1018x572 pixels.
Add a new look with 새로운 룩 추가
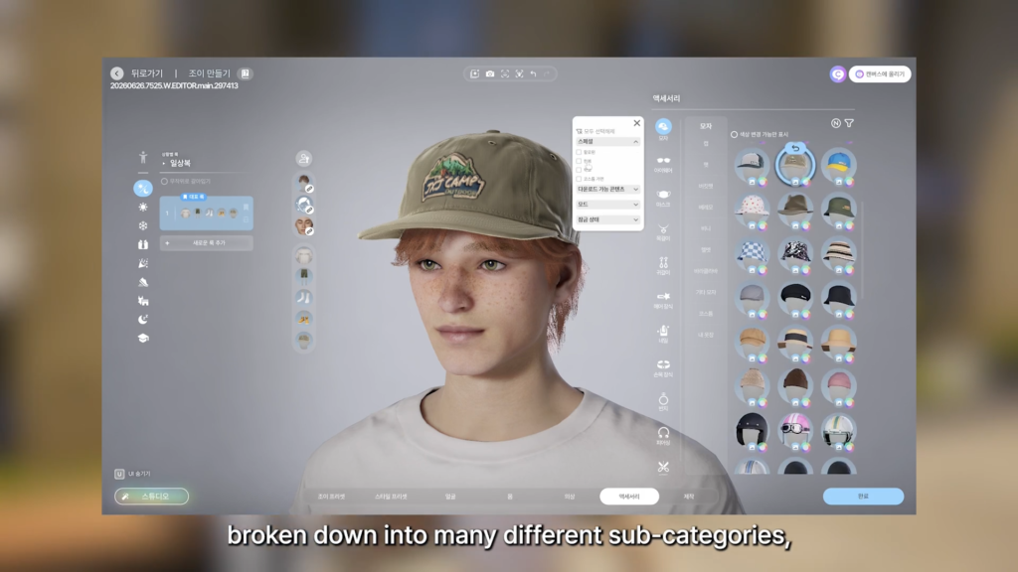[207, 243]
